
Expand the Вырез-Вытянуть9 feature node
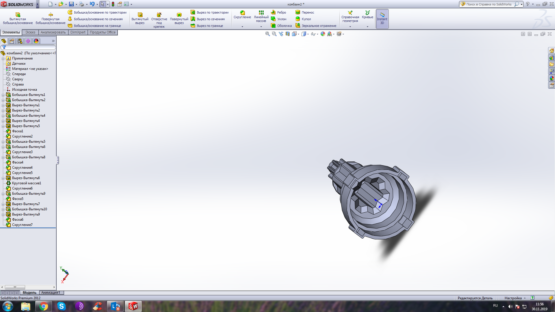tap(3, 215)
